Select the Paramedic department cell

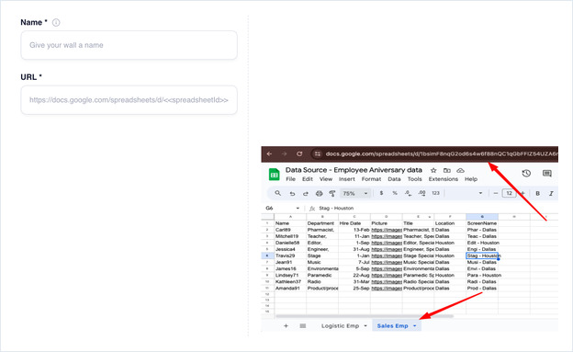(x=322, y=275)
